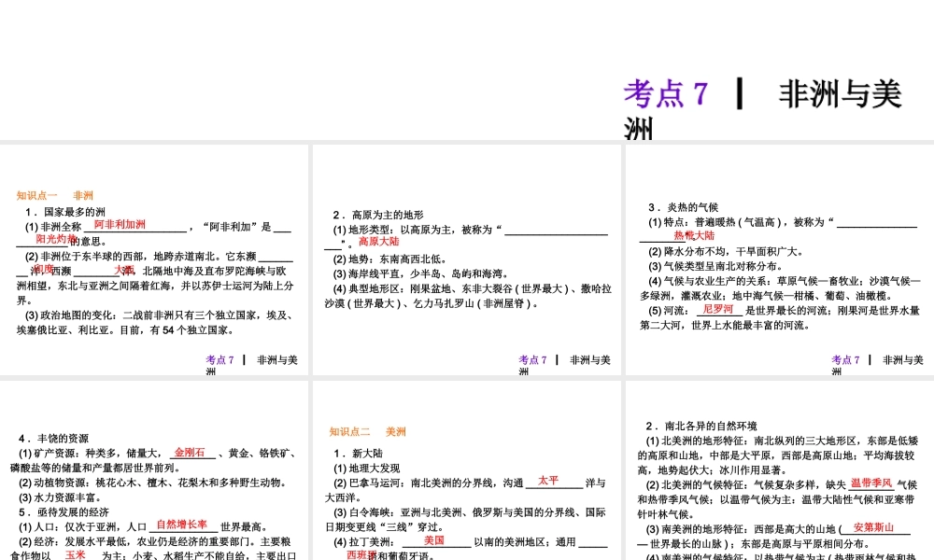Click the large purple 考点 7 title text
The height and width of the screenshot is (560, 934).
pyautogui.click(x=667, y=94)
